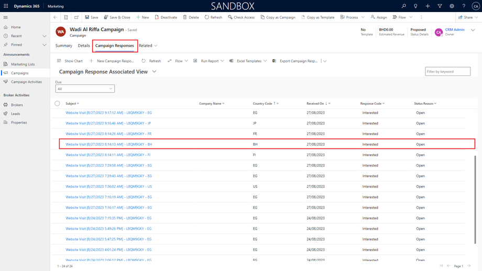This screenshot has height=271, width=482.
Task: Collapse the sidebar with hamburger icon
Action: pos(6,17)
